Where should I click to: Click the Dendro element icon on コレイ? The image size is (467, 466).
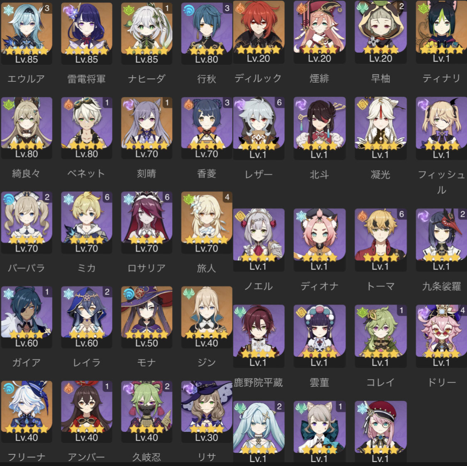coord(362,312)
